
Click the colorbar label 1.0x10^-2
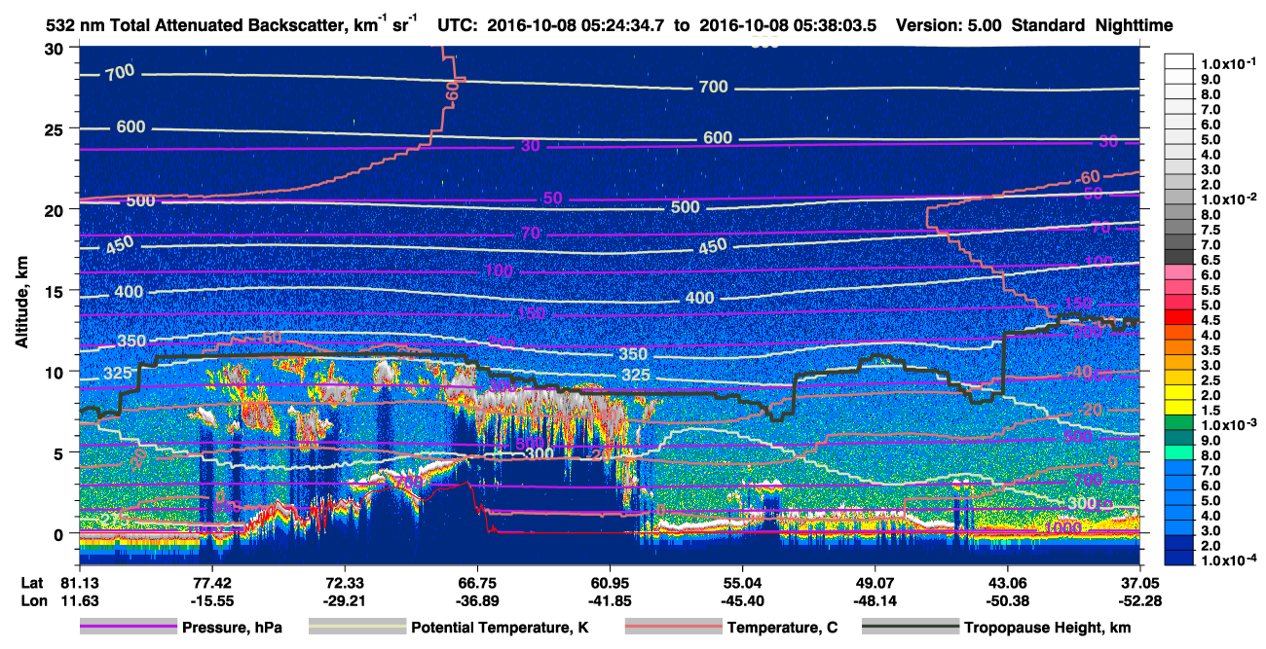click(x=1231, y=199)
